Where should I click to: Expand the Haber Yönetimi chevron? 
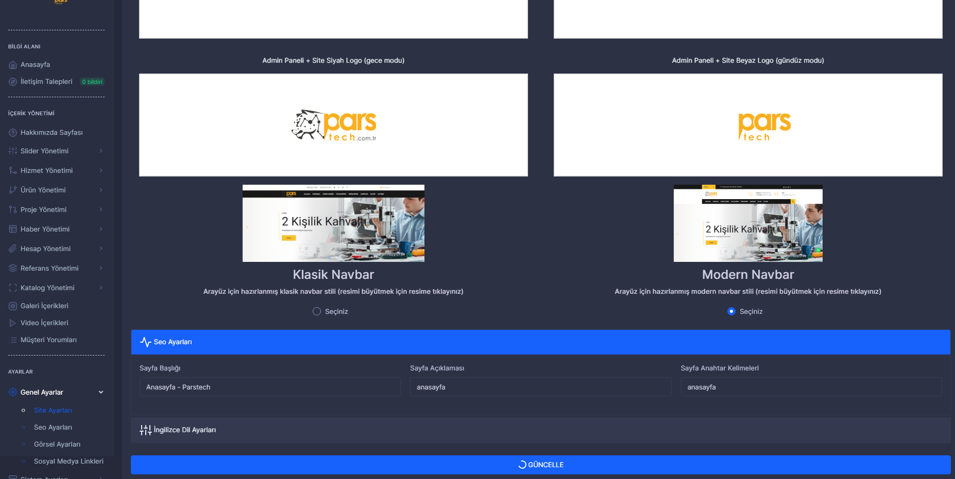pos(101,229)
